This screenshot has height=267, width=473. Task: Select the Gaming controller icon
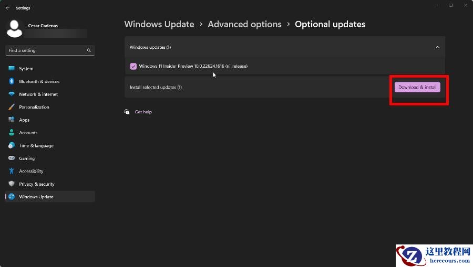[11, 158]
